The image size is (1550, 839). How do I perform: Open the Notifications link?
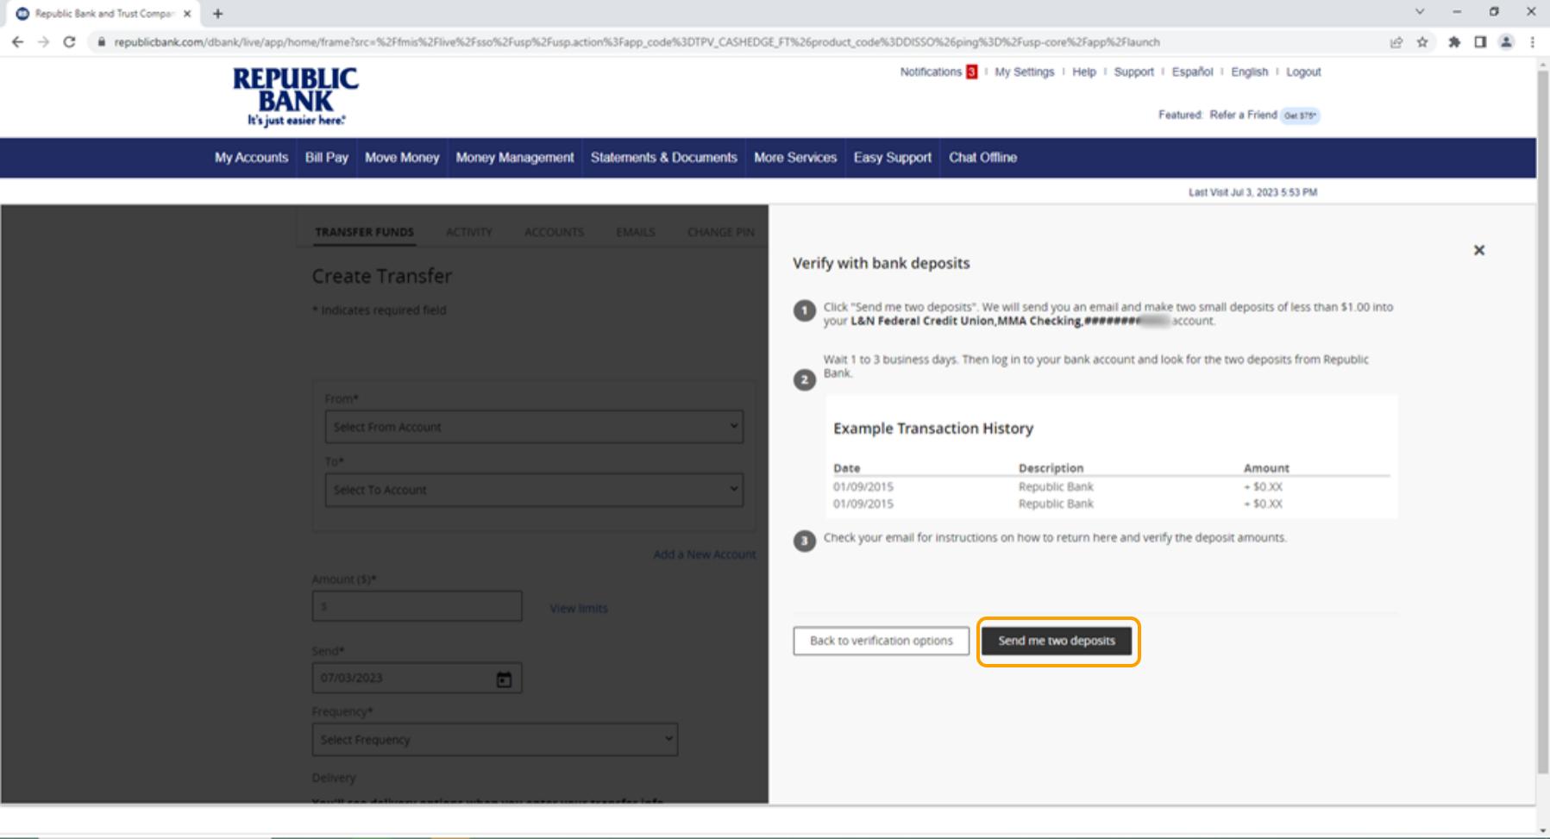931,72
